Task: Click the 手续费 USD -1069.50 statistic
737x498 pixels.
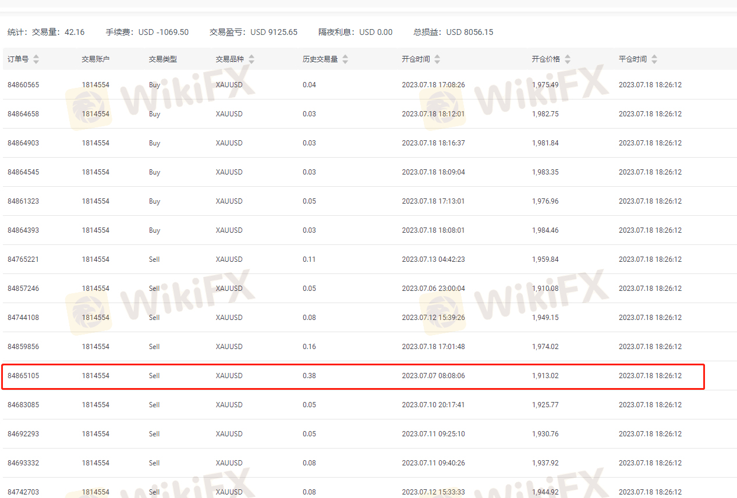Action: tap(147, 32)
